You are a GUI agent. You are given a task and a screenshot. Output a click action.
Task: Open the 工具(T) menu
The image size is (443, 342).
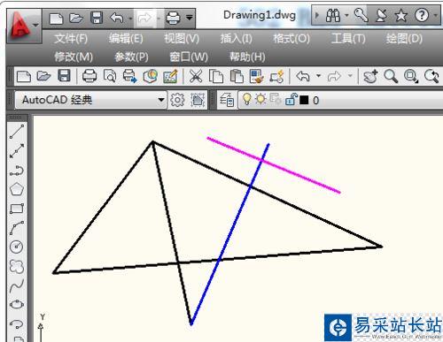[348, 39]
